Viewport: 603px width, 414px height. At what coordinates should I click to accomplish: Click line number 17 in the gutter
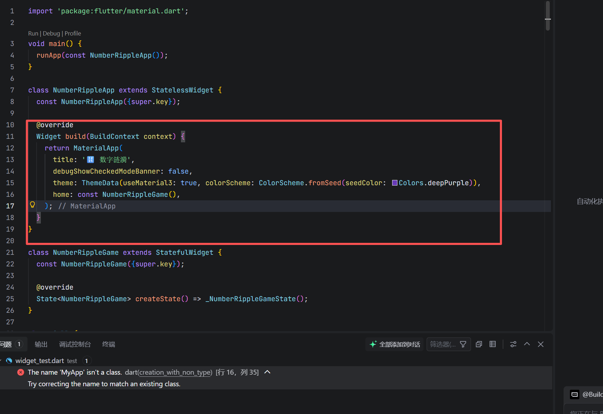(x=10, y=206)
